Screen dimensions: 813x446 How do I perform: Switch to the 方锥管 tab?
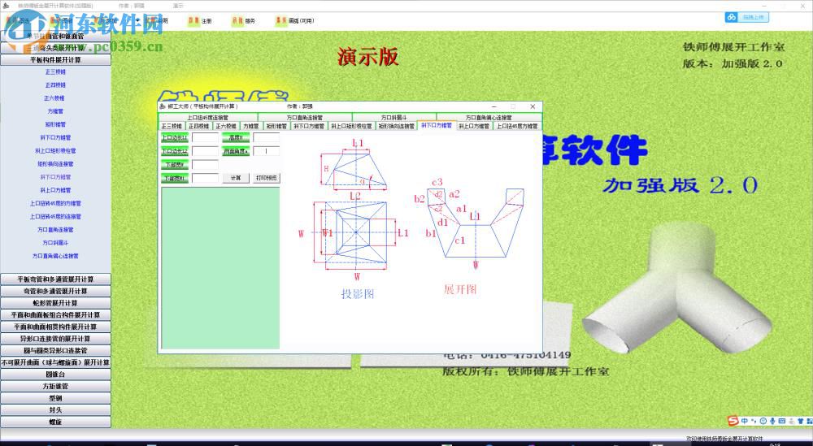point(251,126)
